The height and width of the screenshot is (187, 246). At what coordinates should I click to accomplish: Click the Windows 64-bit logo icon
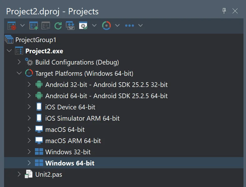(39, 163)
